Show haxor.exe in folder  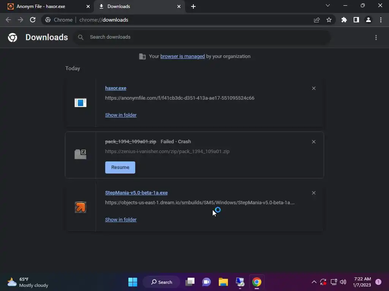click(121, 115)
